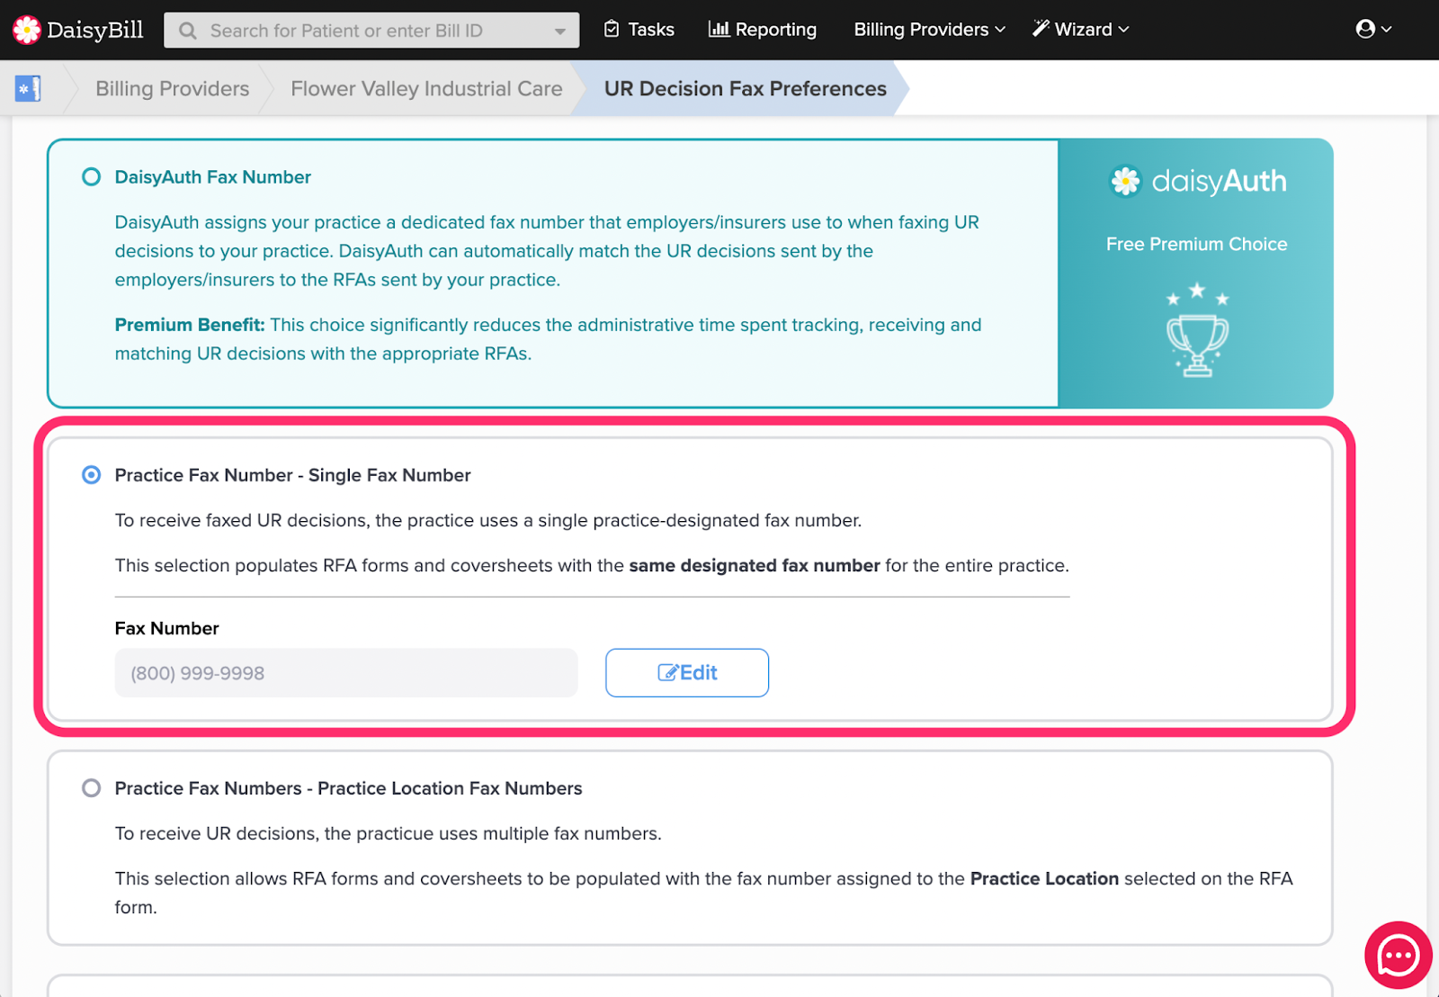
Task: Go to Flower Valley Industrial Care breadcrumb
Action: coord(426,88)
